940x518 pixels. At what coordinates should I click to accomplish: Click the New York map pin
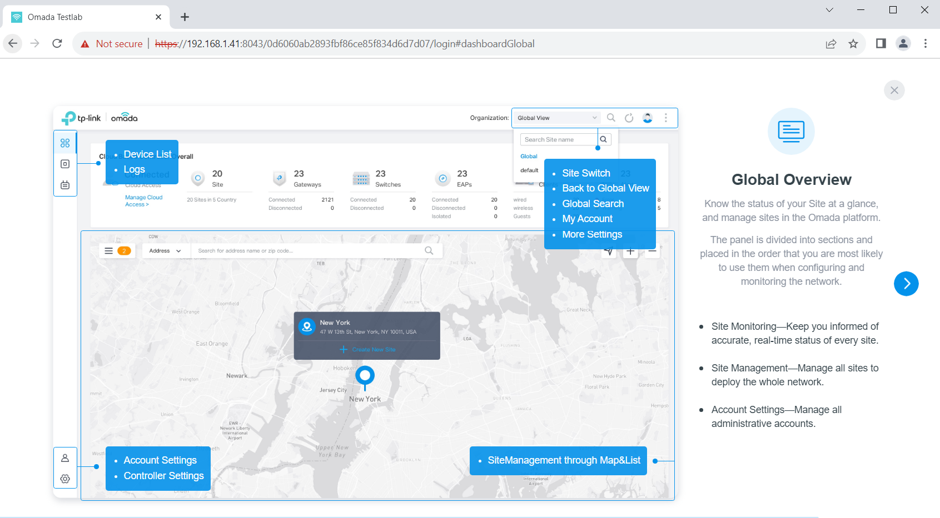(365, 378)
